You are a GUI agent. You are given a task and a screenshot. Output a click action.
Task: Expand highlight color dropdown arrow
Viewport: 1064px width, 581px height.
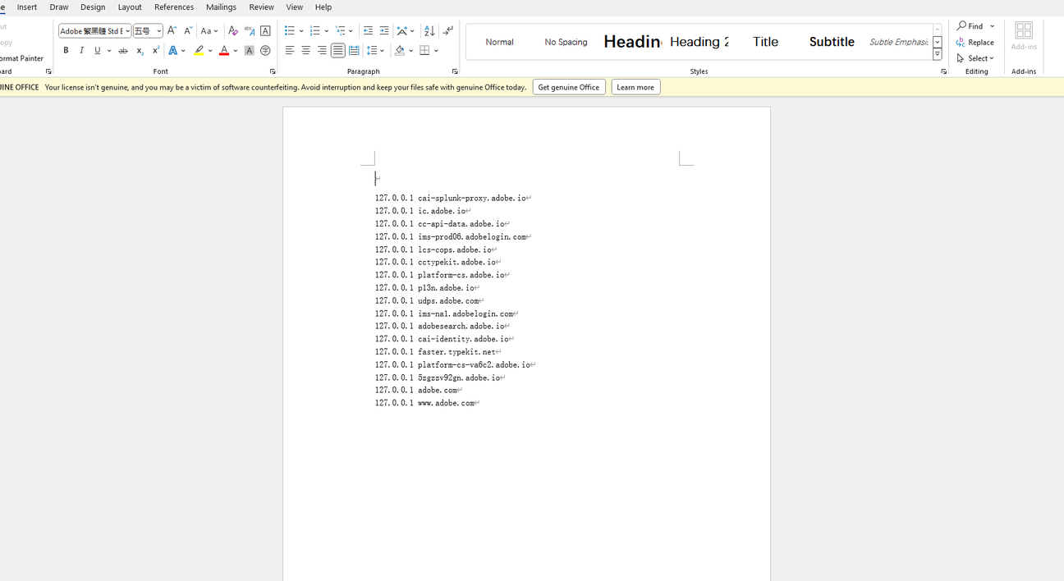[210, 51]
